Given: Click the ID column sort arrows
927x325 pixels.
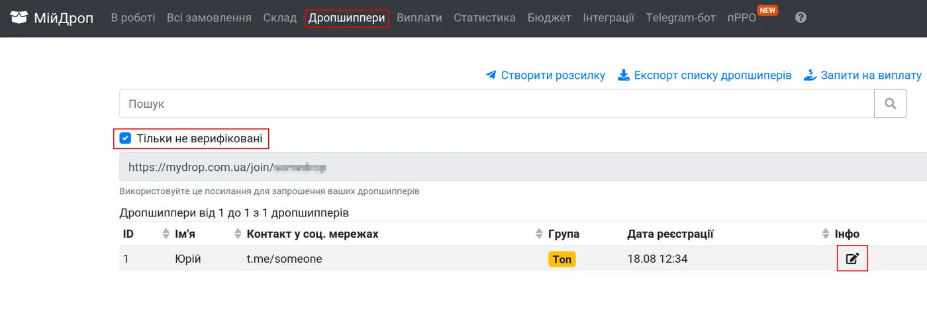Looking at the screenshot, I should (x=166, y=234).
